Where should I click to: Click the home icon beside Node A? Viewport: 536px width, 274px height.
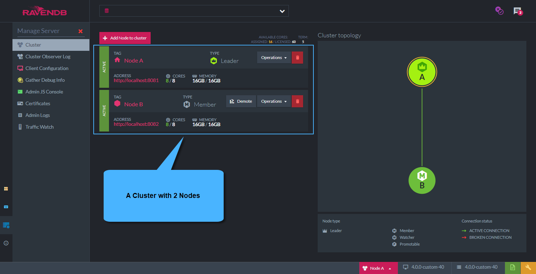pyautogui.click(x=117, y=60)
